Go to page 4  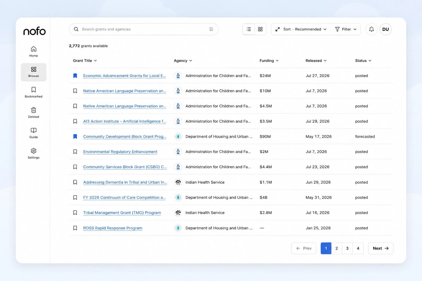(x=358, y=248)
